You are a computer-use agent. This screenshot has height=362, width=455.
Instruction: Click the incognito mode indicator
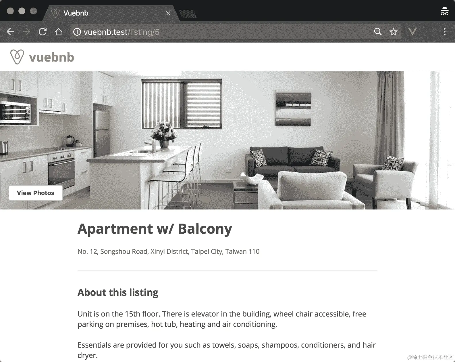point(444,11)
